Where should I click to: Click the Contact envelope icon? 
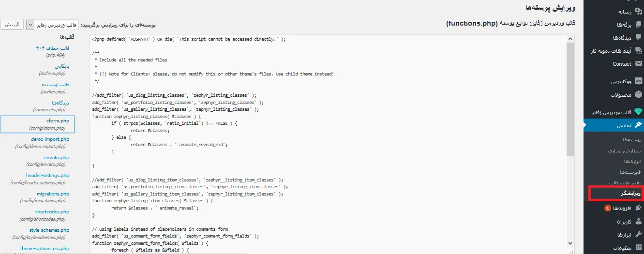tap(638, 64)
